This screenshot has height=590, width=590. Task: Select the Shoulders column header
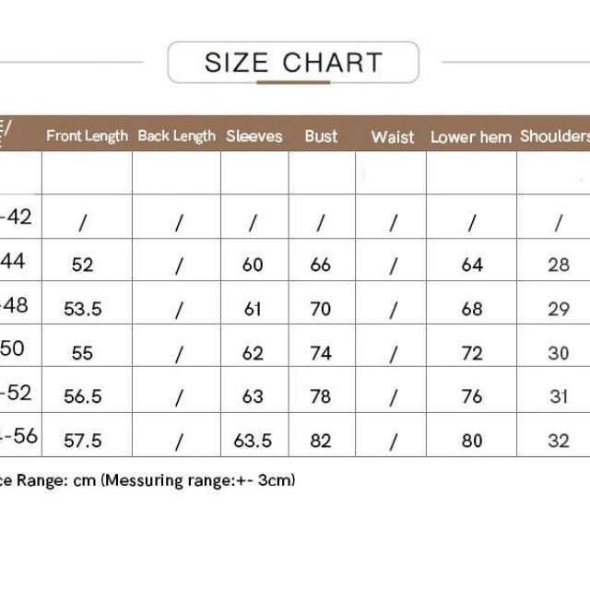[554, 136]
